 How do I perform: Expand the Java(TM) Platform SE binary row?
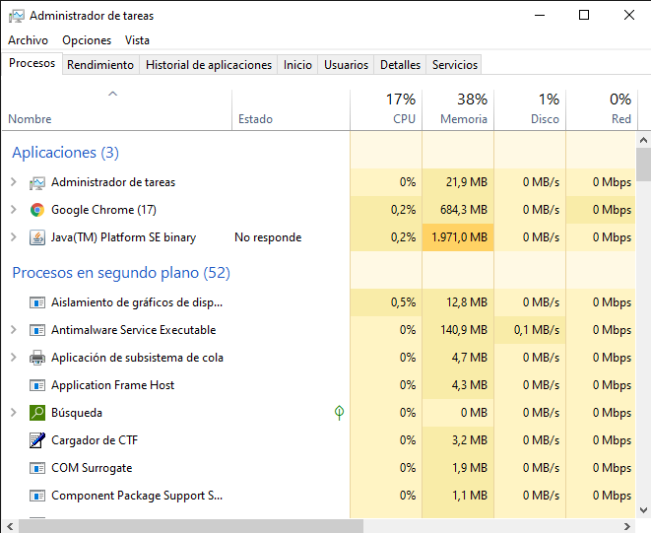[13, 237]
